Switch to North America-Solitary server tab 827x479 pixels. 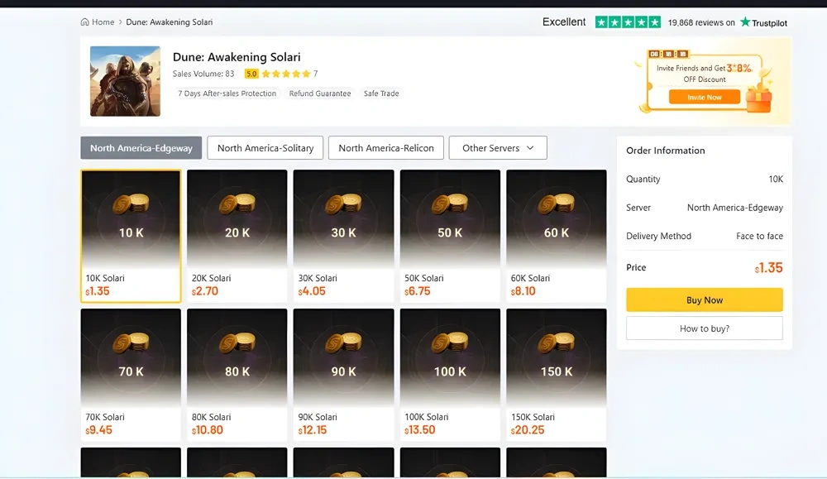coord(265,148)
